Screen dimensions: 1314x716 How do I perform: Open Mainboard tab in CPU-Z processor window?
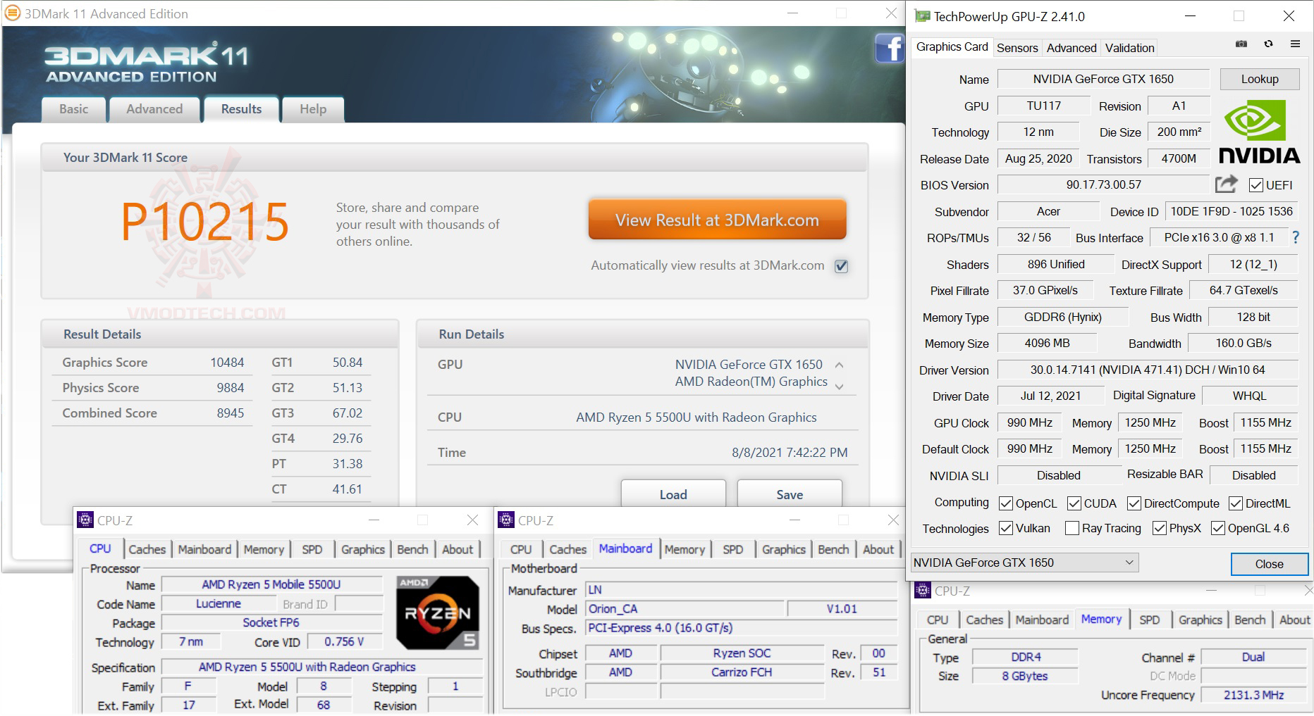coord(204,549)
